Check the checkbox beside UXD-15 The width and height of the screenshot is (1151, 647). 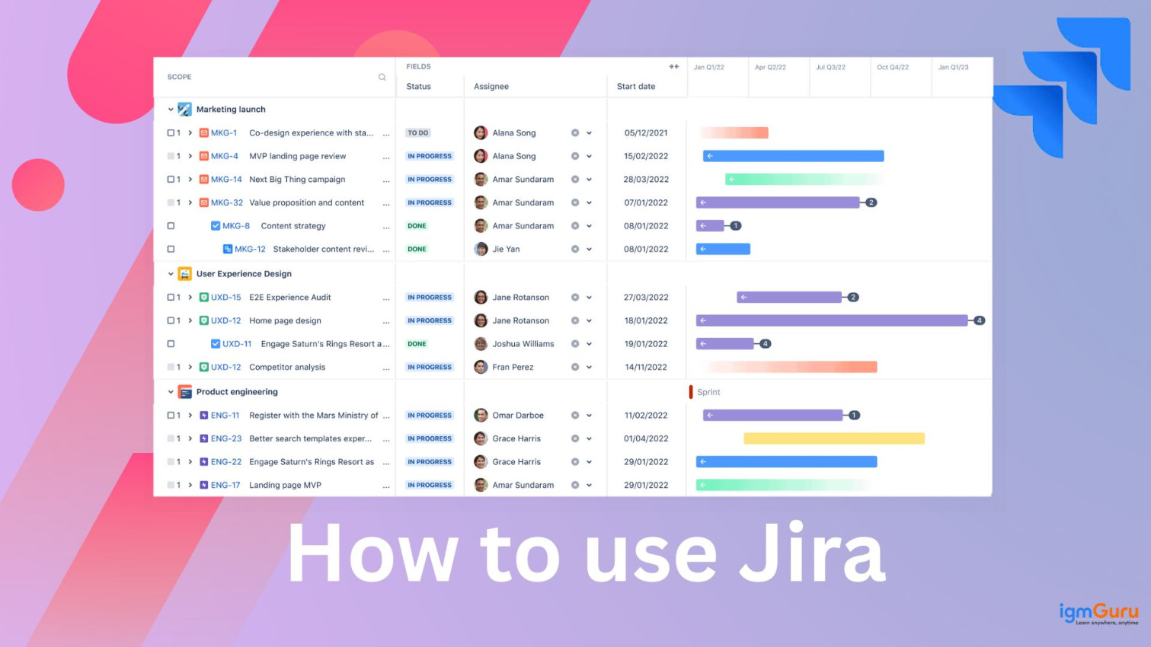click(x=171, y=297)
